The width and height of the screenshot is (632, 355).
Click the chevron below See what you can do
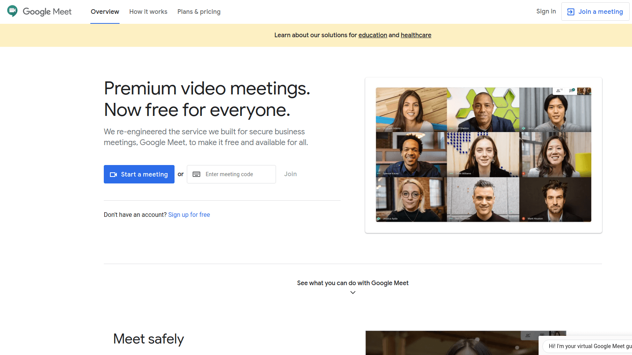click(353, 292)
